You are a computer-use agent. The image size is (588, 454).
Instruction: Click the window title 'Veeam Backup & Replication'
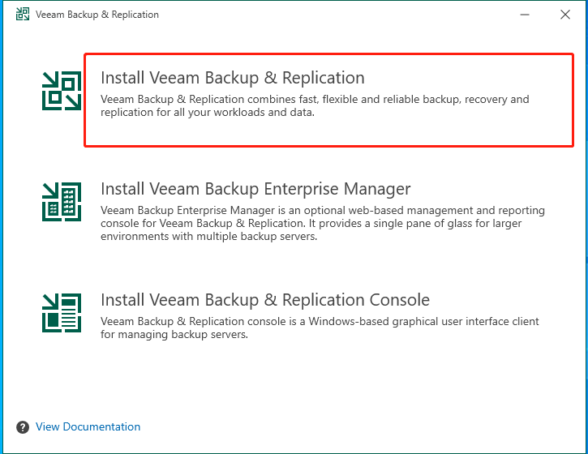[x=97, y=15]
